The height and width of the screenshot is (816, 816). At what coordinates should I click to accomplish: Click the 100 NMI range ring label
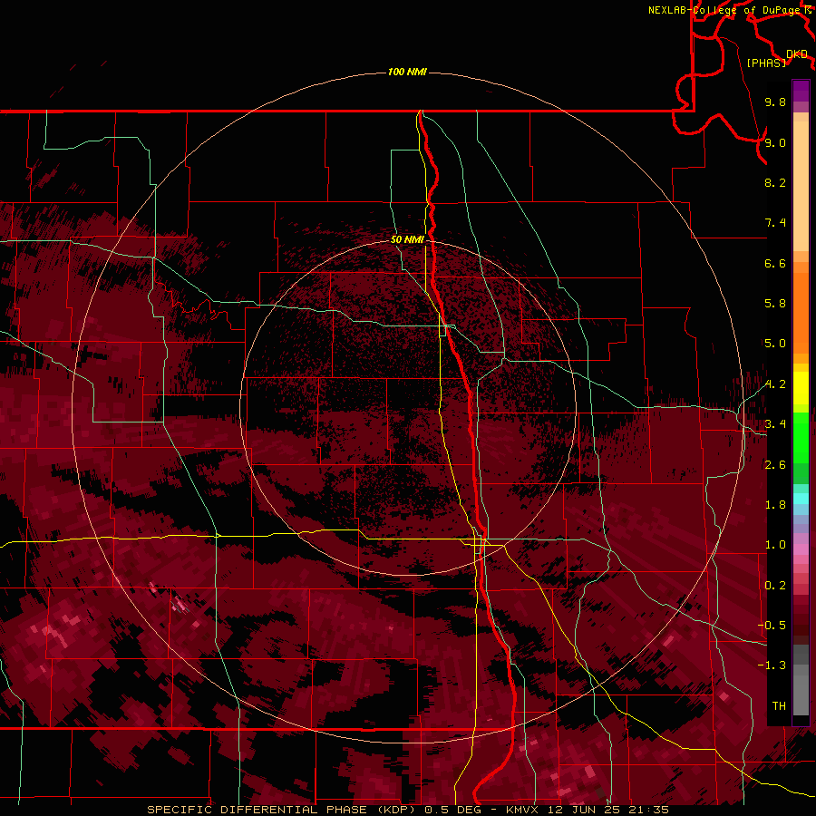407,72
